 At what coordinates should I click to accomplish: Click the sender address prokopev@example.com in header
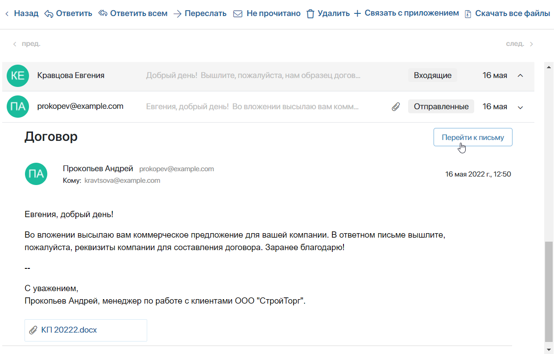point(177,169)
